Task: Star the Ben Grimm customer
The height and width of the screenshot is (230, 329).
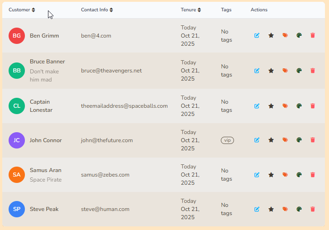Action: (x=271, y=35)
